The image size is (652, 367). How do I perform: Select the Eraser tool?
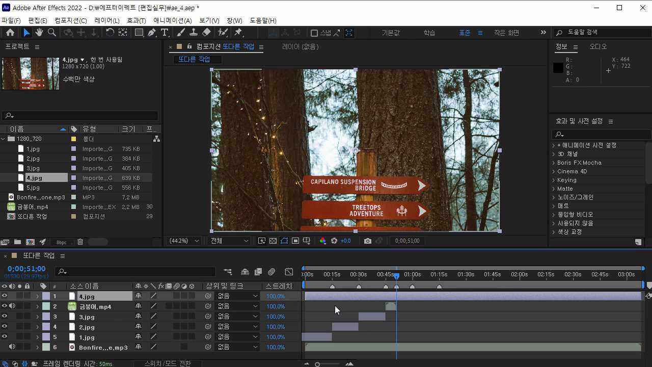[x=206, y=33]
